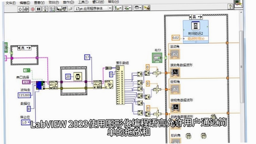Click the VI icon pane in corner

238,3
